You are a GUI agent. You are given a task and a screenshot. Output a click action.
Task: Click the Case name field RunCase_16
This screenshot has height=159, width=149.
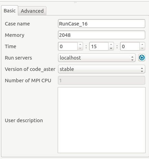(102, 24)
